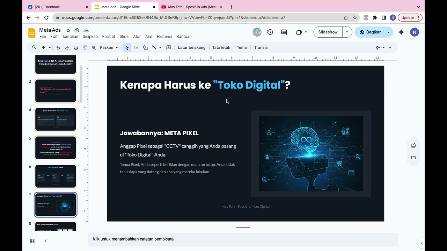
Task: Open version history clock icon
Action: click(270, 32)
